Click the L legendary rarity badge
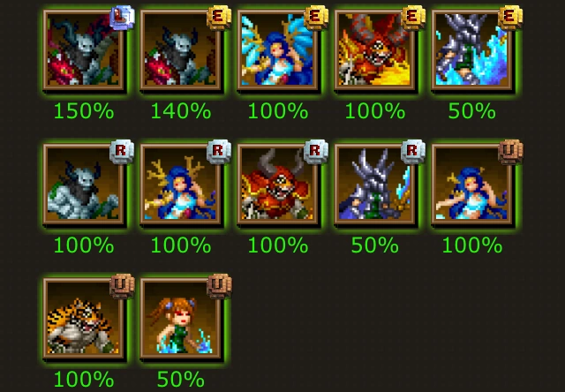Image resolution: width=565 pixels, height=392 pixels. [122, 18]
